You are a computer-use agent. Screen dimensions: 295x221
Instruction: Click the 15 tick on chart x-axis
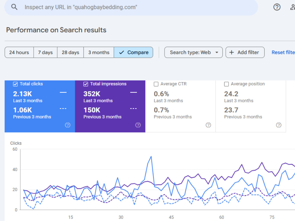(71, 217)
